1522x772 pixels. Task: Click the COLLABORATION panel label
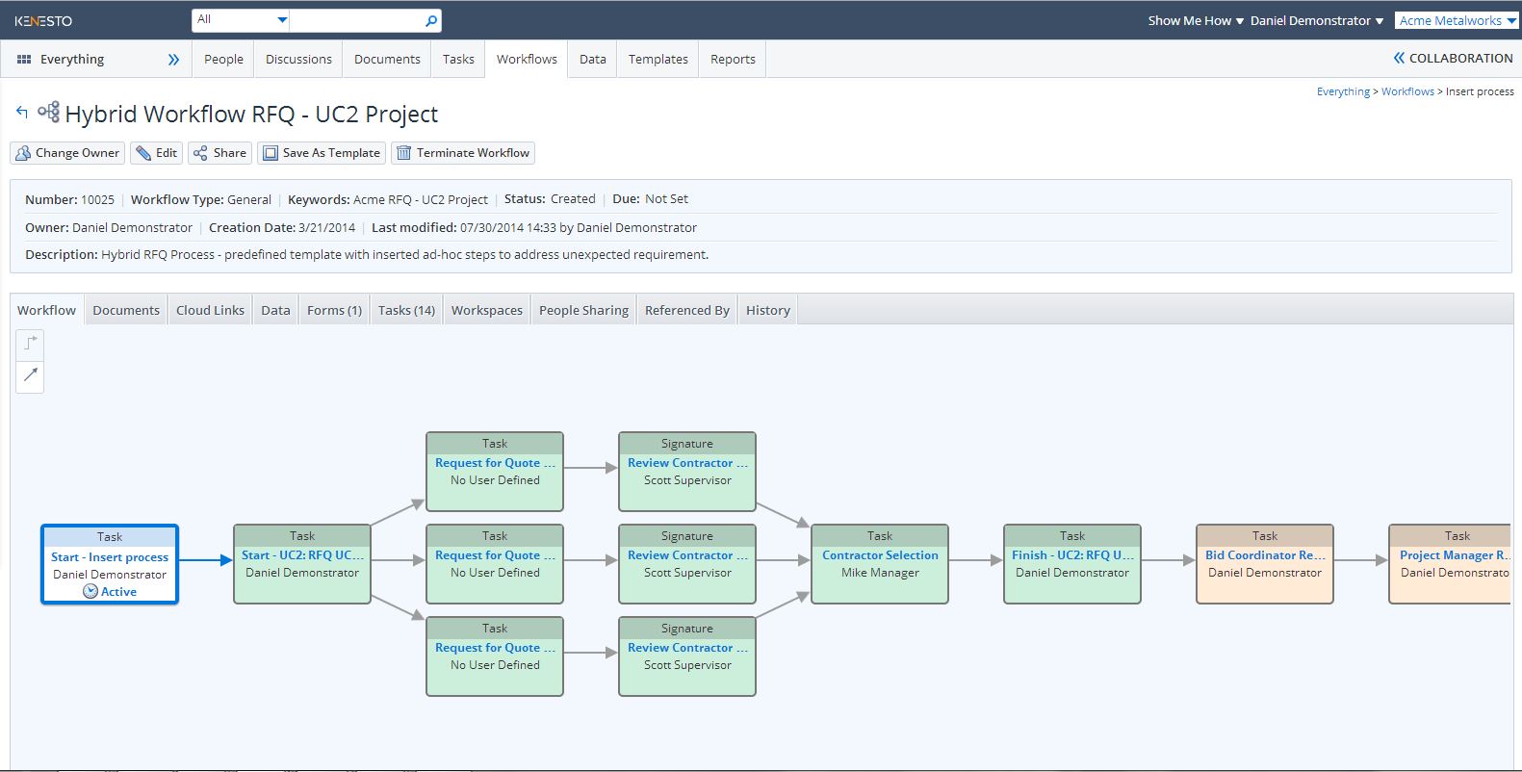click(1461, 58)
